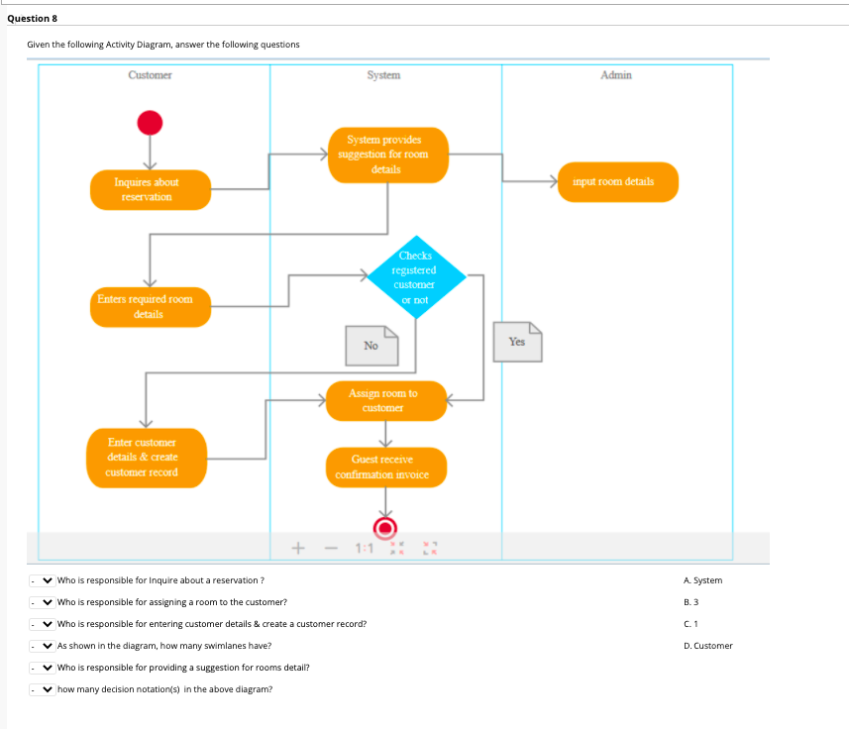Viewport: 849px width, 729px height.
Task: Open the dropdown for swimlanes count question
Action: (x=42, y=645)
